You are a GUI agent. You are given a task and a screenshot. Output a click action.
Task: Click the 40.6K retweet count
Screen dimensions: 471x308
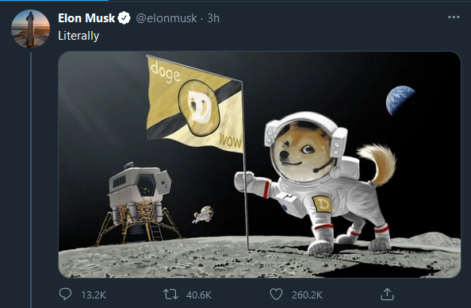point(199,295)
